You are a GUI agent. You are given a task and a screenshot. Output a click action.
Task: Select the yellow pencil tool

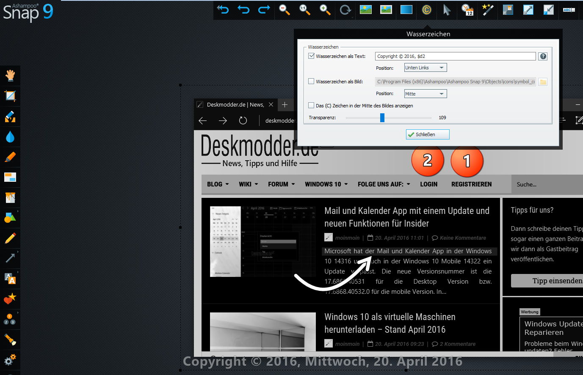pos(10,238)
